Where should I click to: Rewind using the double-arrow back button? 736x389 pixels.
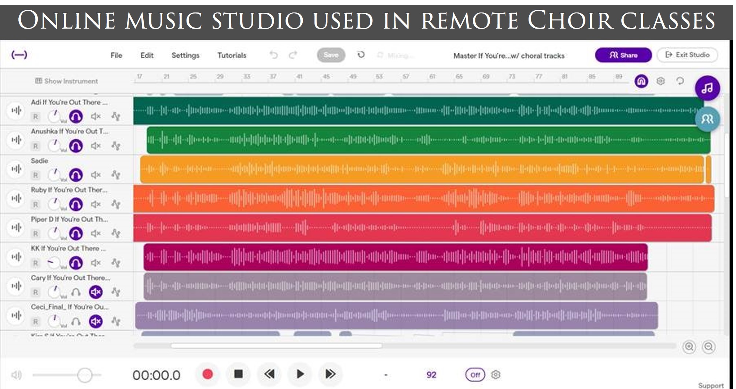269,374
